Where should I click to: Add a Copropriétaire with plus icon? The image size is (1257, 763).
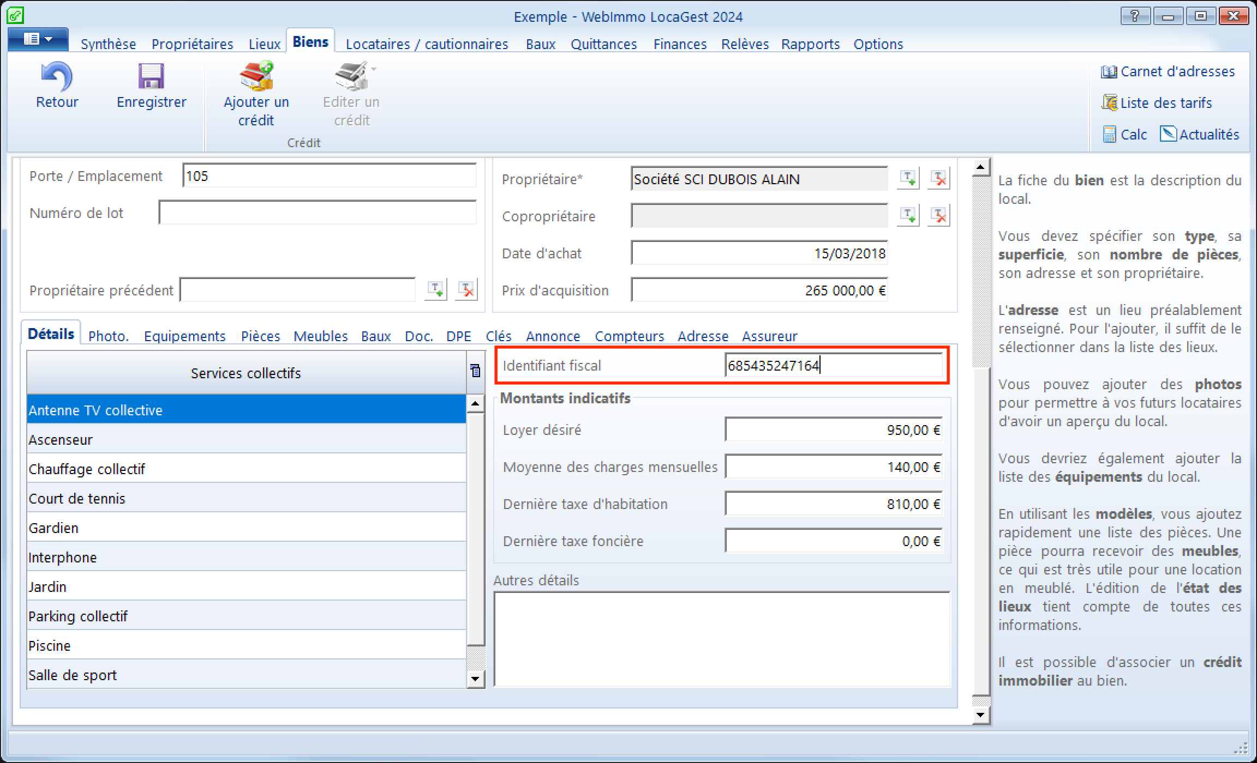pyautogui.click(x=908, y=215)
